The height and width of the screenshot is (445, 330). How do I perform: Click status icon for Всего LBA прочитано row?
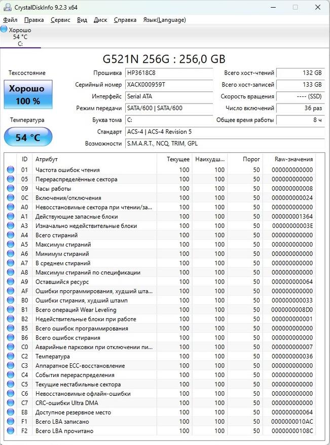(11, 431)
